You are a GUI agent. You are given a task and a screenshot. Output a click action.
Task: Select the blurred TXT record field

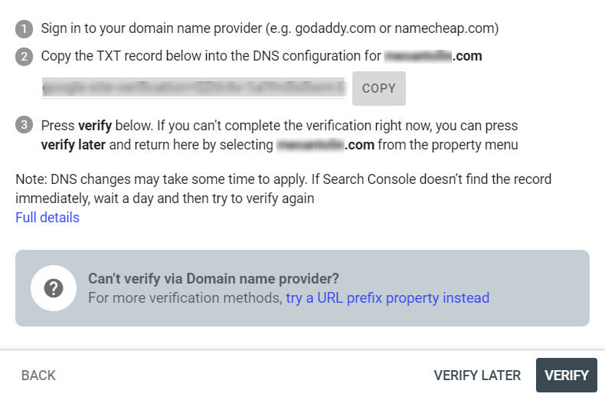pyautogui.click(x=193, y=88)
